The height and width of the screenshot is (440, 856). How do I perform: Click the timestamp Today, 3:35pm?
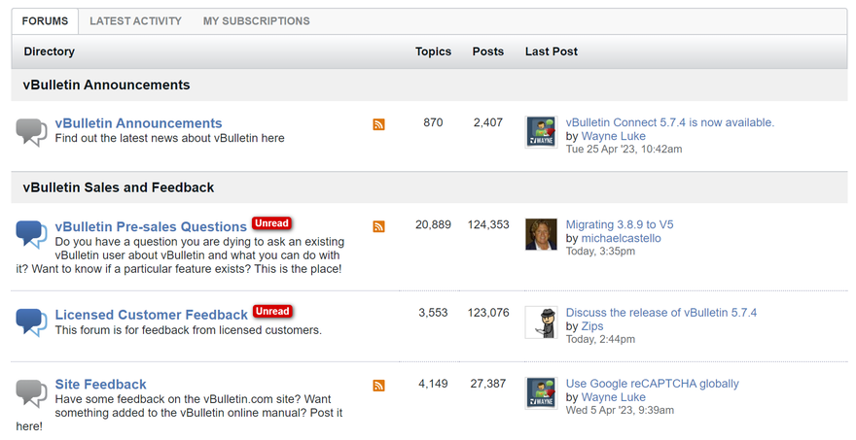pyautogui.click(x=600, y=252)
